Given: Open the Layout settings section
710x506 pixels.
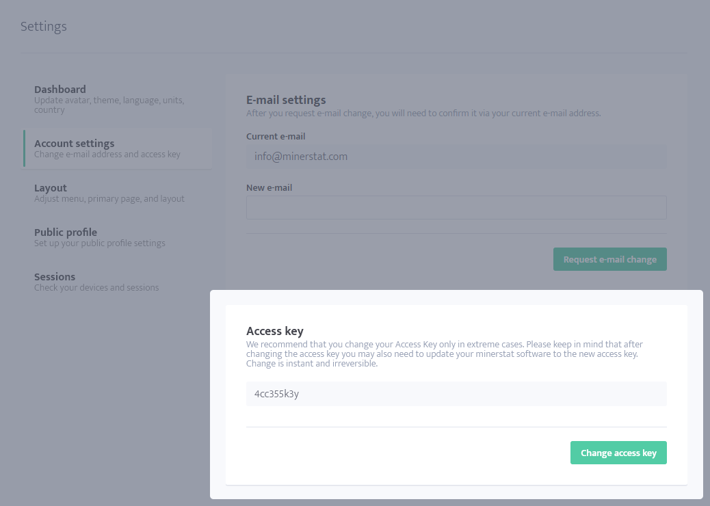Looking at the screenshot, I should [x=51, y=187].
